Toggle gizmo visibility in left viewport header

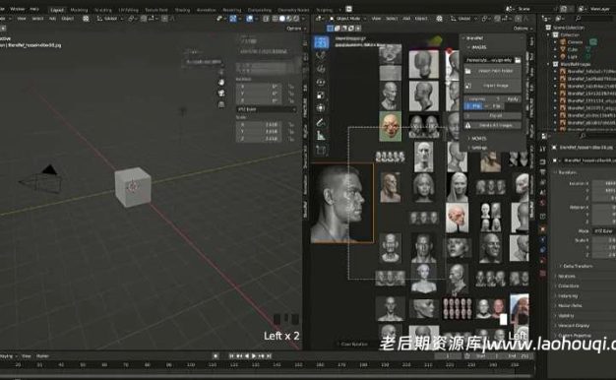point(233,19)
